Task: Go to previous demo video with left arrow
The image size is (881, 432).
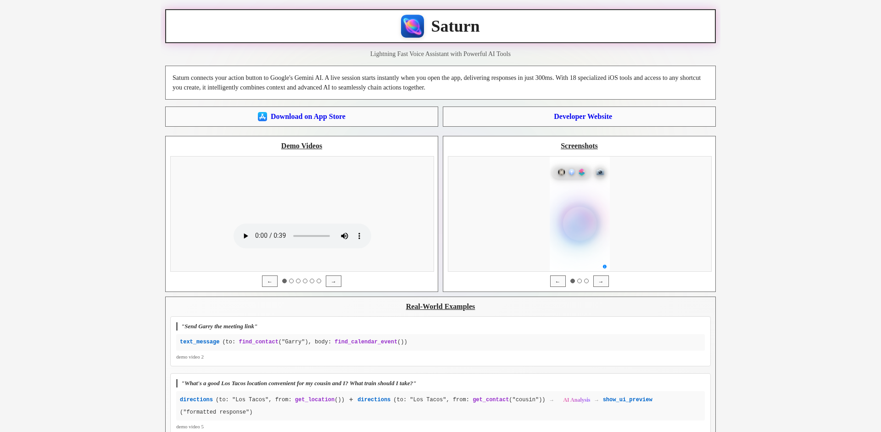Action: pos(270,281)
